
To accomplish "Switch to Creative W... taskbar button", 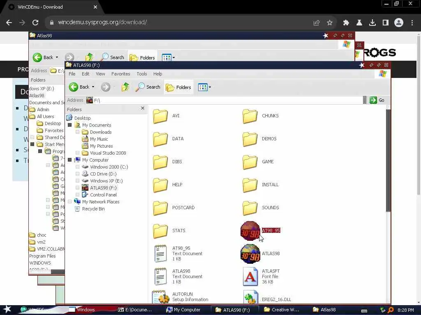I will (x=281, y=310).
